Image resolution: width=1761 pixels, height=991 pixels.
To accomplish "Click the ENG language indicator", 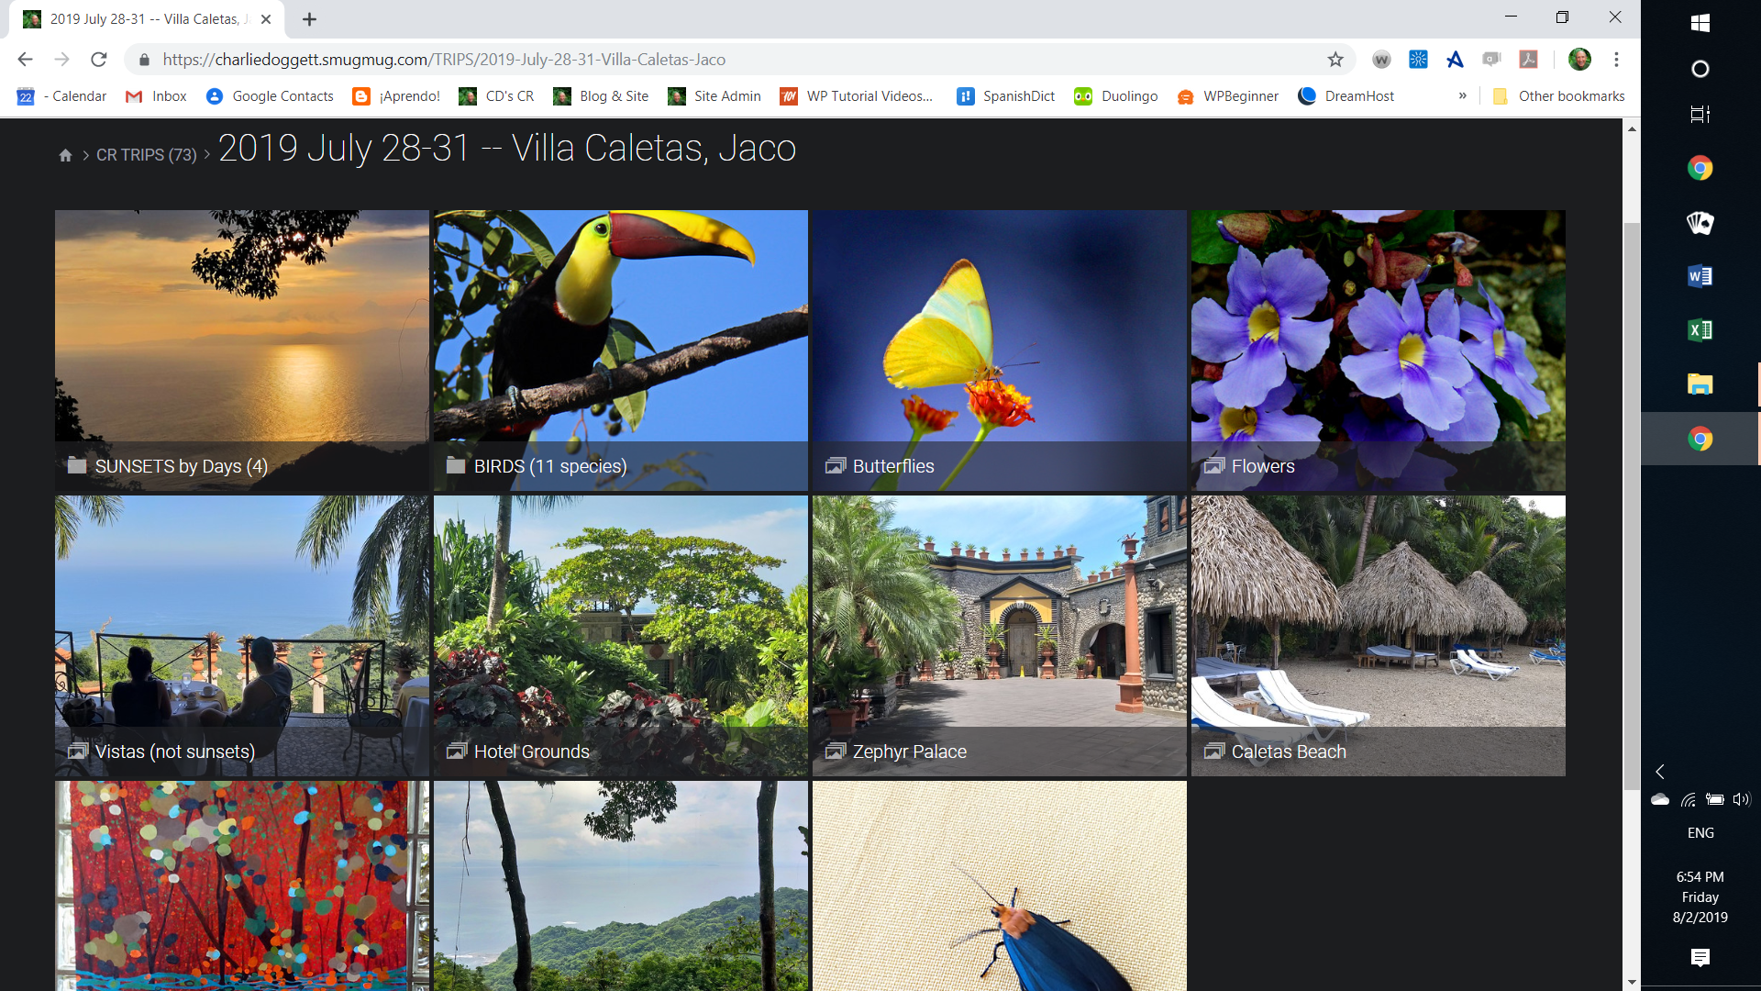I will (1700, 833).
